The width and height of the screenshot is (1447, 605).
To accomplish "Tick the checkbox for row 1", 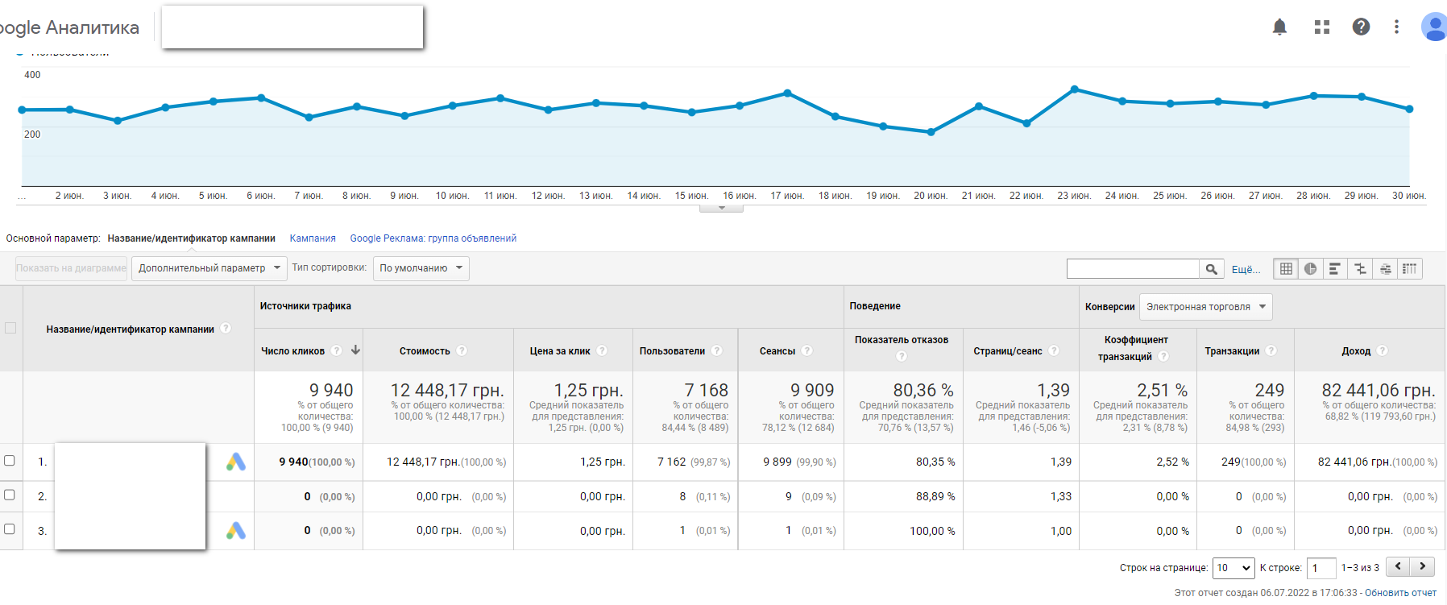I will (x=10, y=461).
